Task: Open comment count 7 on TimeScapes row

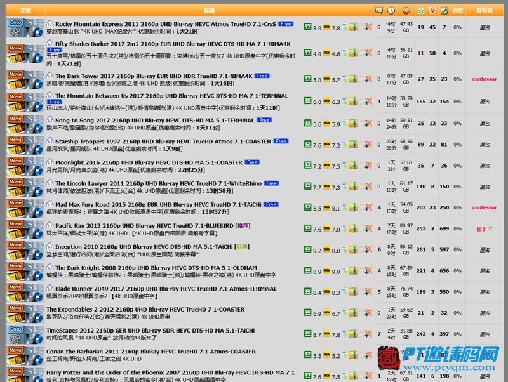Action: 379,334
